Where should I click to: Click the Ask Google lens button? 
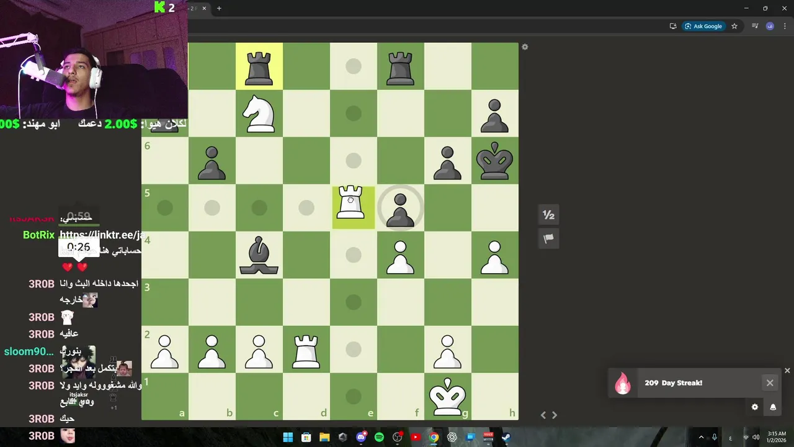[703, 26]
